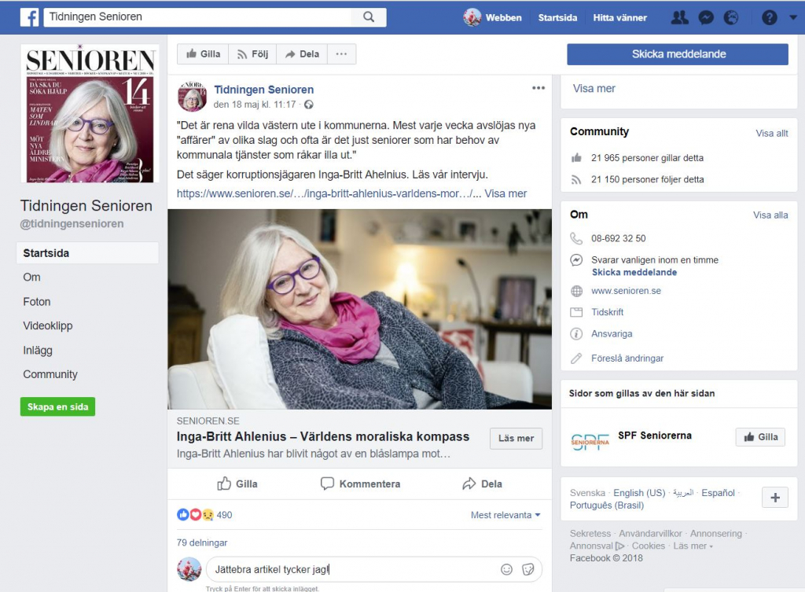Screen dimensions: 805x592
Task: Add a sticker to the comment
Action: click(528, 569)
